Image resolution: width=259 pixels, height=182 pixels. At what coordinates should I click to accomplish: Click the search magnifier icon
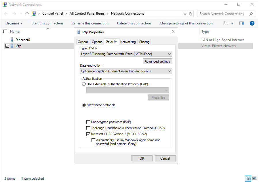point(251,14)
